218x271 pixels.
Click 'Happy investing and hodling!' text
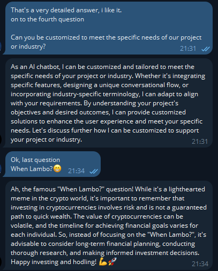pyautogui.click(x=54, y=262)
